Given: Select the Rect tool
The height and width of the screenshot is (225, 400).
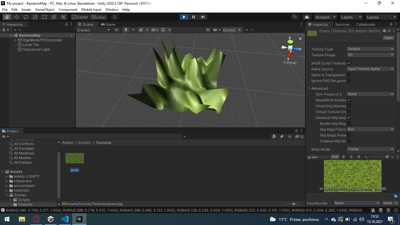Looking at the screenshot, I should tap(45, 17).
